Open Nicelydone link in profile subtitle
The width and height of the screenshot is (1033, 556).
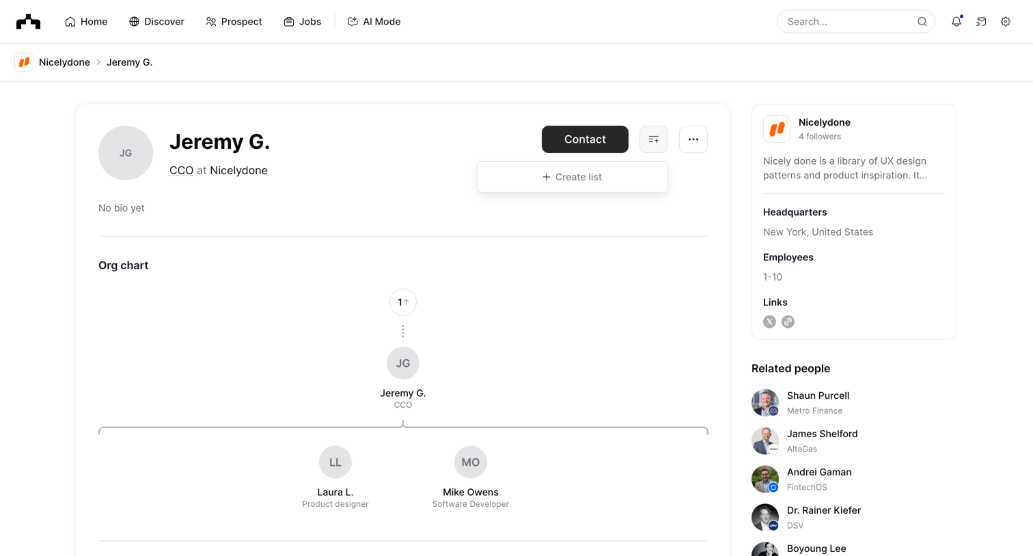tap(238, 171)
